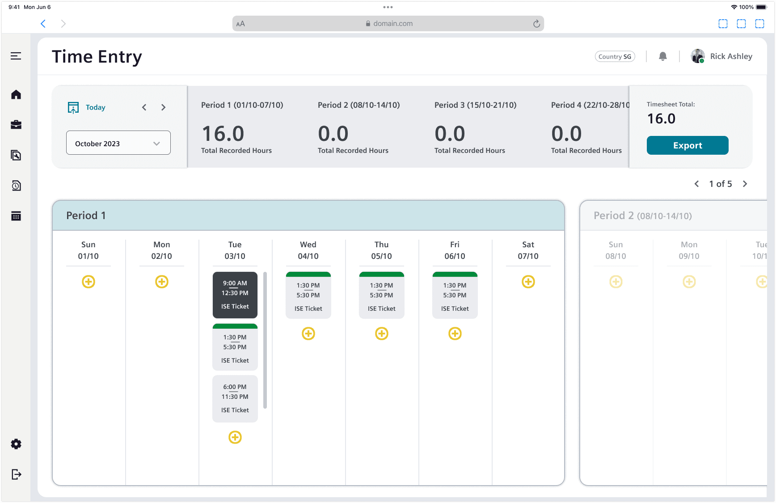This screenshot has height=503, width=776.
Task: Open Friday 1:30 PM ISE Ticket entry
Action: point(455,295)
